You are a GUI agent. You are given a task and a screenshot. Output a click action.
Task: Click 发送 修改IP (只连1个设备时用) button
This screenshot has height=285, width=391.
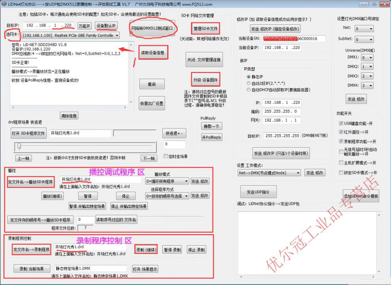point(281,153)
